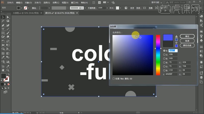Open the File menu
This screenshot has width=204, height=114.
10,3
